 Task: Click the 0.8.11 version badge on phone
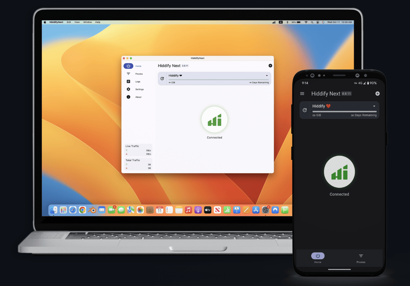(x=346, y=94)
